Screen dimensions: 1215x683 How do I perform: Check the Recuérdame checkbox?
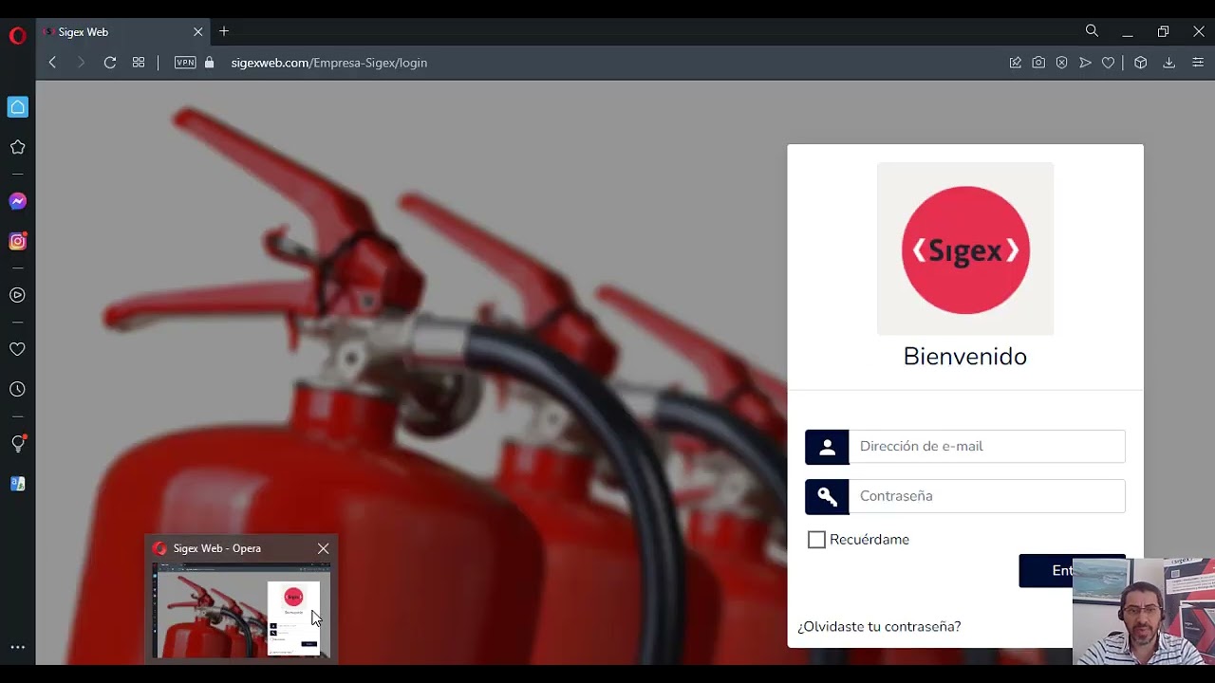point(816,540)
